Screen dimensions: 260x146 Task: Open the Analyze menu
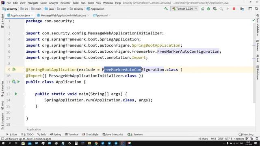tap(53, 3)
